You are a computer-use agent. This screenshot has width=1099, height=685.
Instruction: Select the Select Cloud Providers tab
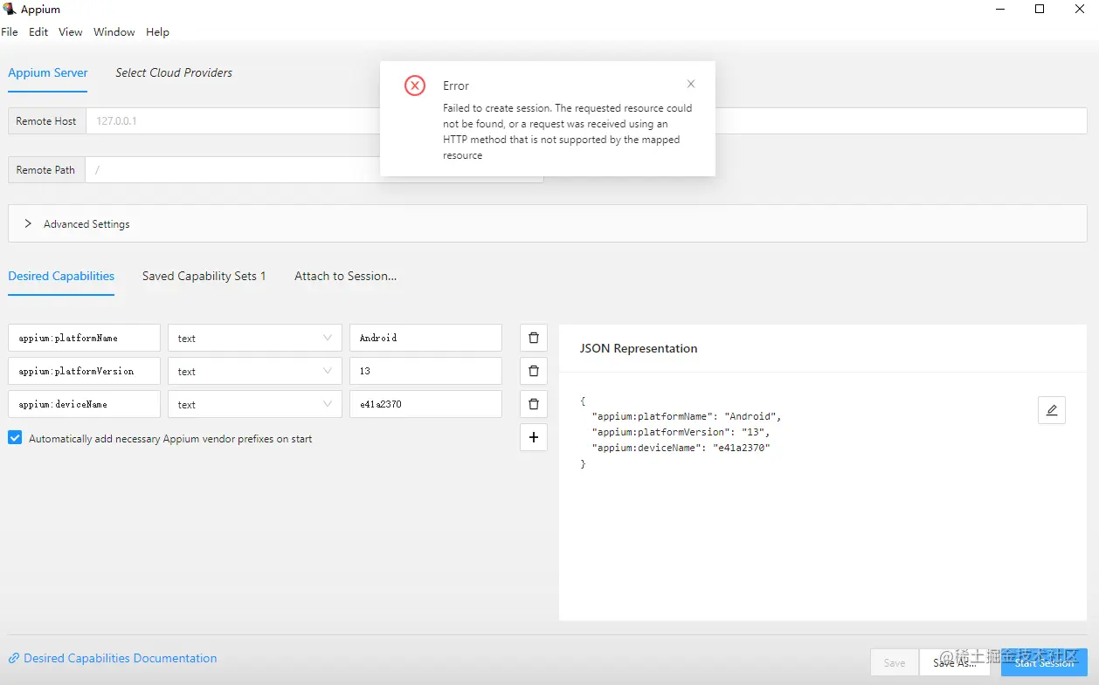tap(174, 72)
